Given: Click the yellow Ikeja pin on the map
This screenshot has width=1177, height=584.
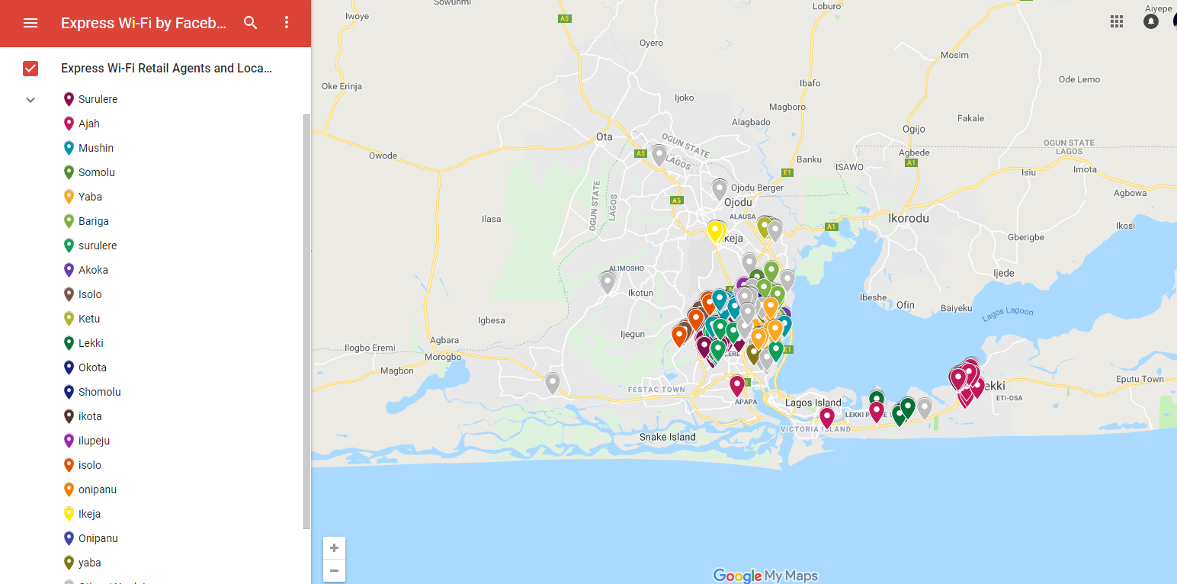Looking at the screenshot, I should point(715,231).
